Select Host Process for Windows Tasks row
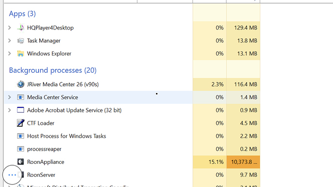Image resolution: width=333 pixels, height=187 pixels. 132,136
